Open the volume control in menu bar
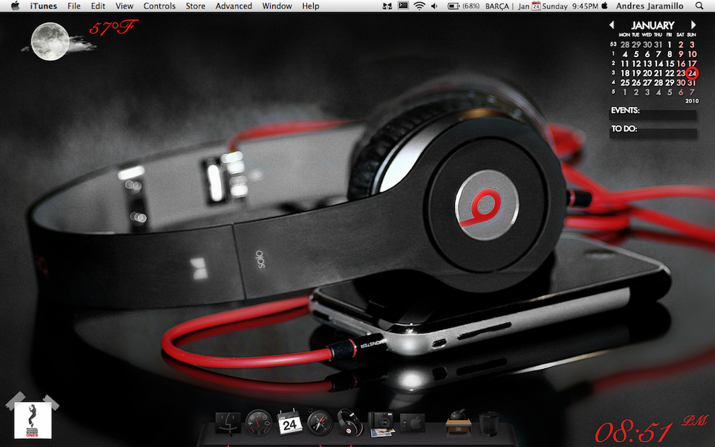The width and height of the screenshot is (715, 447). tap(435, 6)
